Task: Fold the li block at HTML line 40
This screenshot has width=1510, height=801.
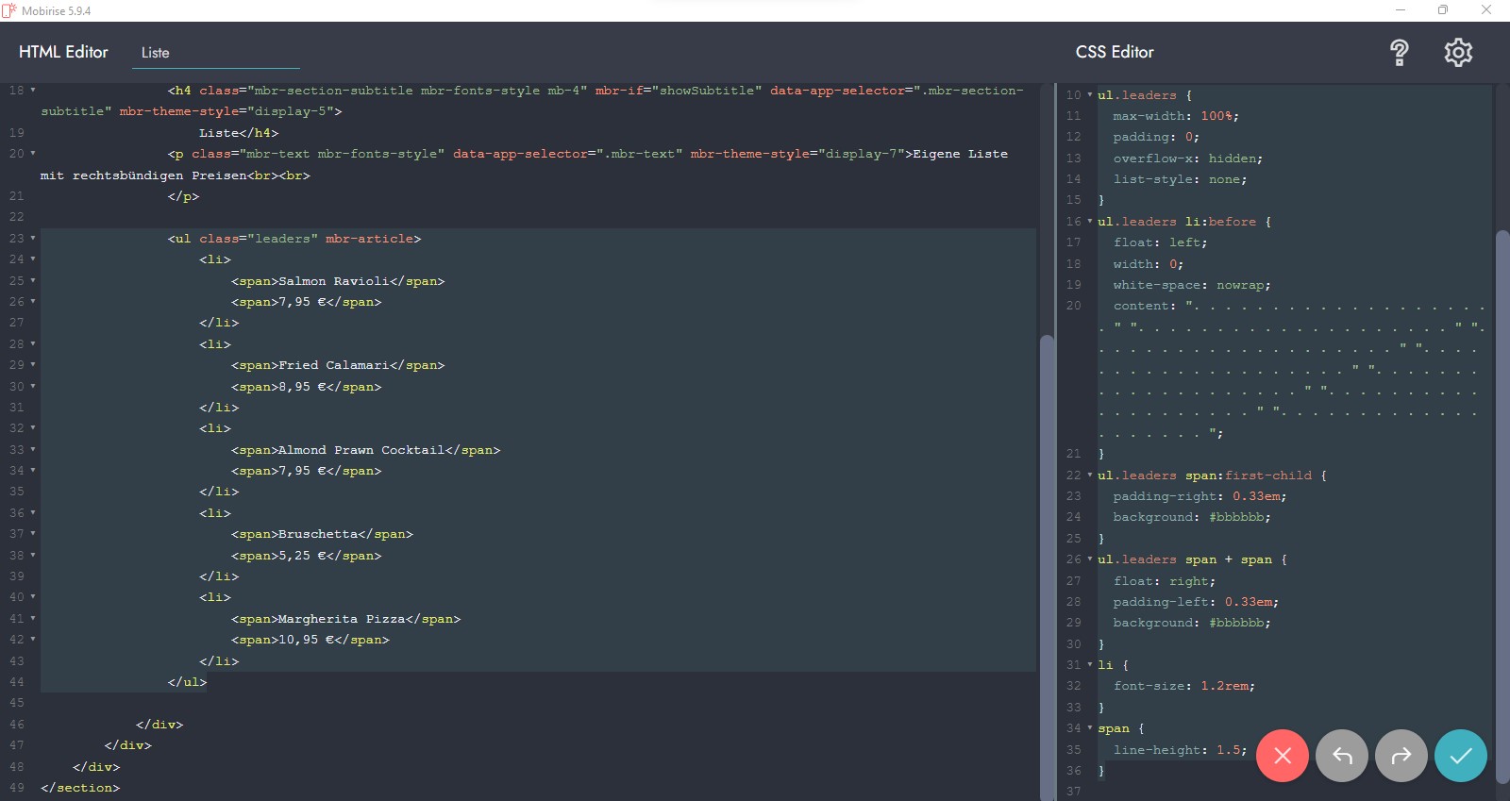Action: coord(33,597)
